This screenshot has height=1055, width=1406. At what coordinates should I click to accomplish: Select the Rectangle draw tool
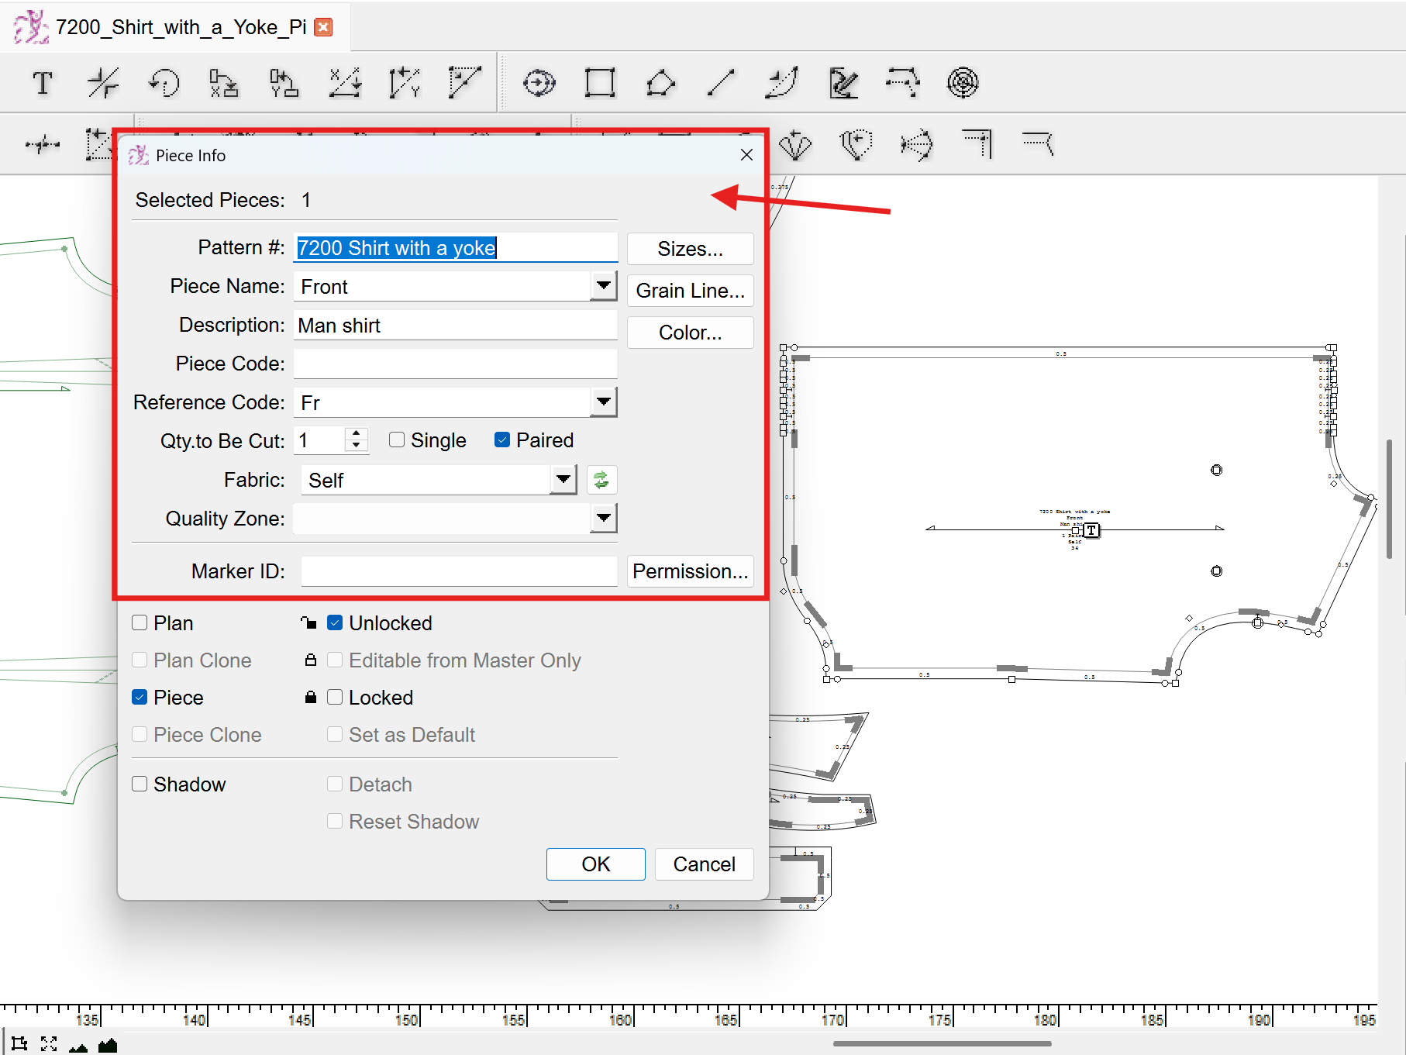pyautogui.click(x=599, y=83)
